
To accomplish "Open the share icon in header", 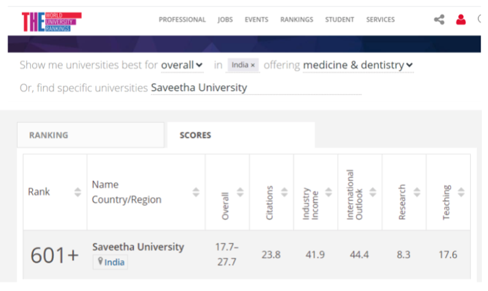I will tap(439, 20).
